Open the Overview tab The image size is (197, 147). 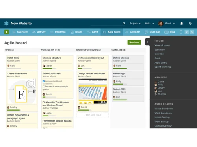pos(20,32)
